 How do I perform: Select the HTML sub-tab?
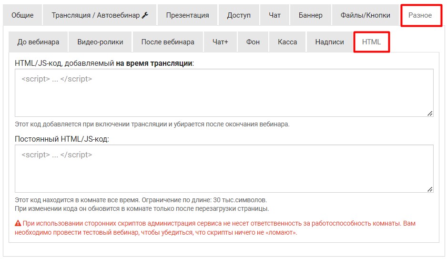(371, 42)
